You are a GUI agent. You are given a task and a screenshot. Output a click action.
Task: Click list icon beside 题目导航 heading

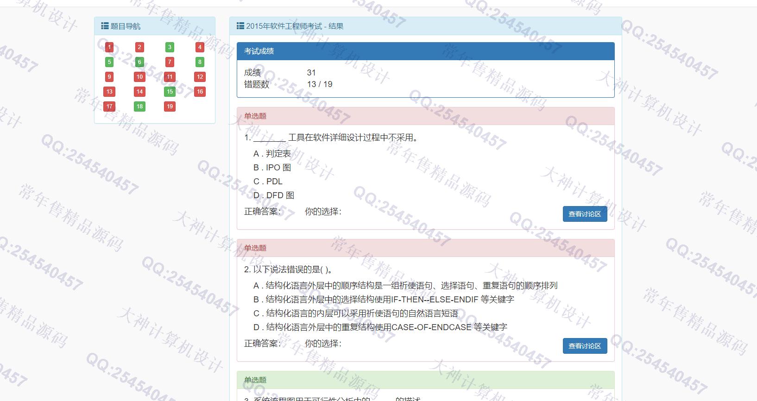(x=105, y=26)
